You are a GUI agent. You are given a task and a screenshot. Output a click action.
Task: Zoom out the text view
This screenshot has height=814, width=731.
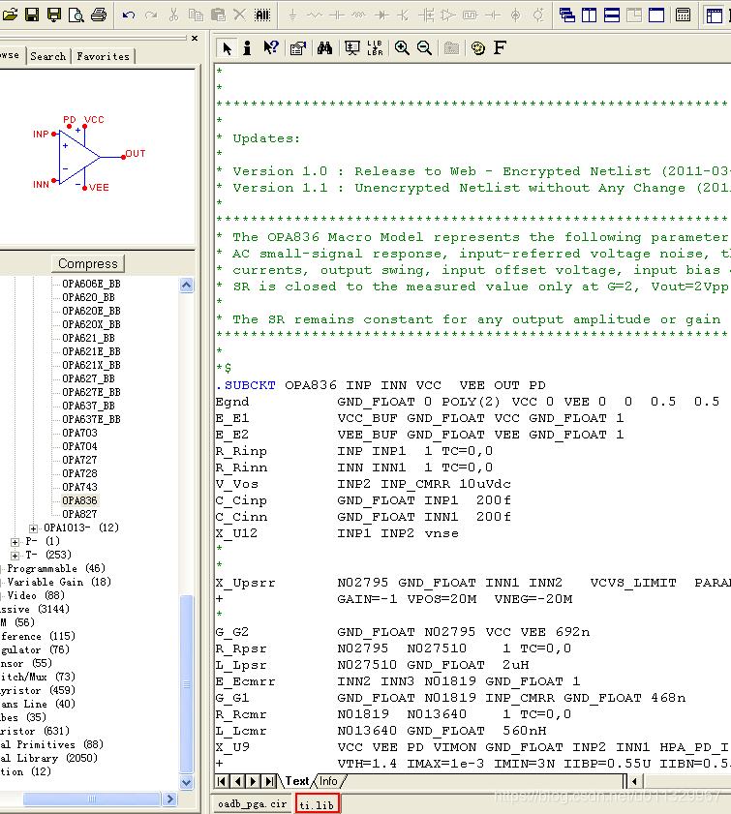(x=424, y=48)
